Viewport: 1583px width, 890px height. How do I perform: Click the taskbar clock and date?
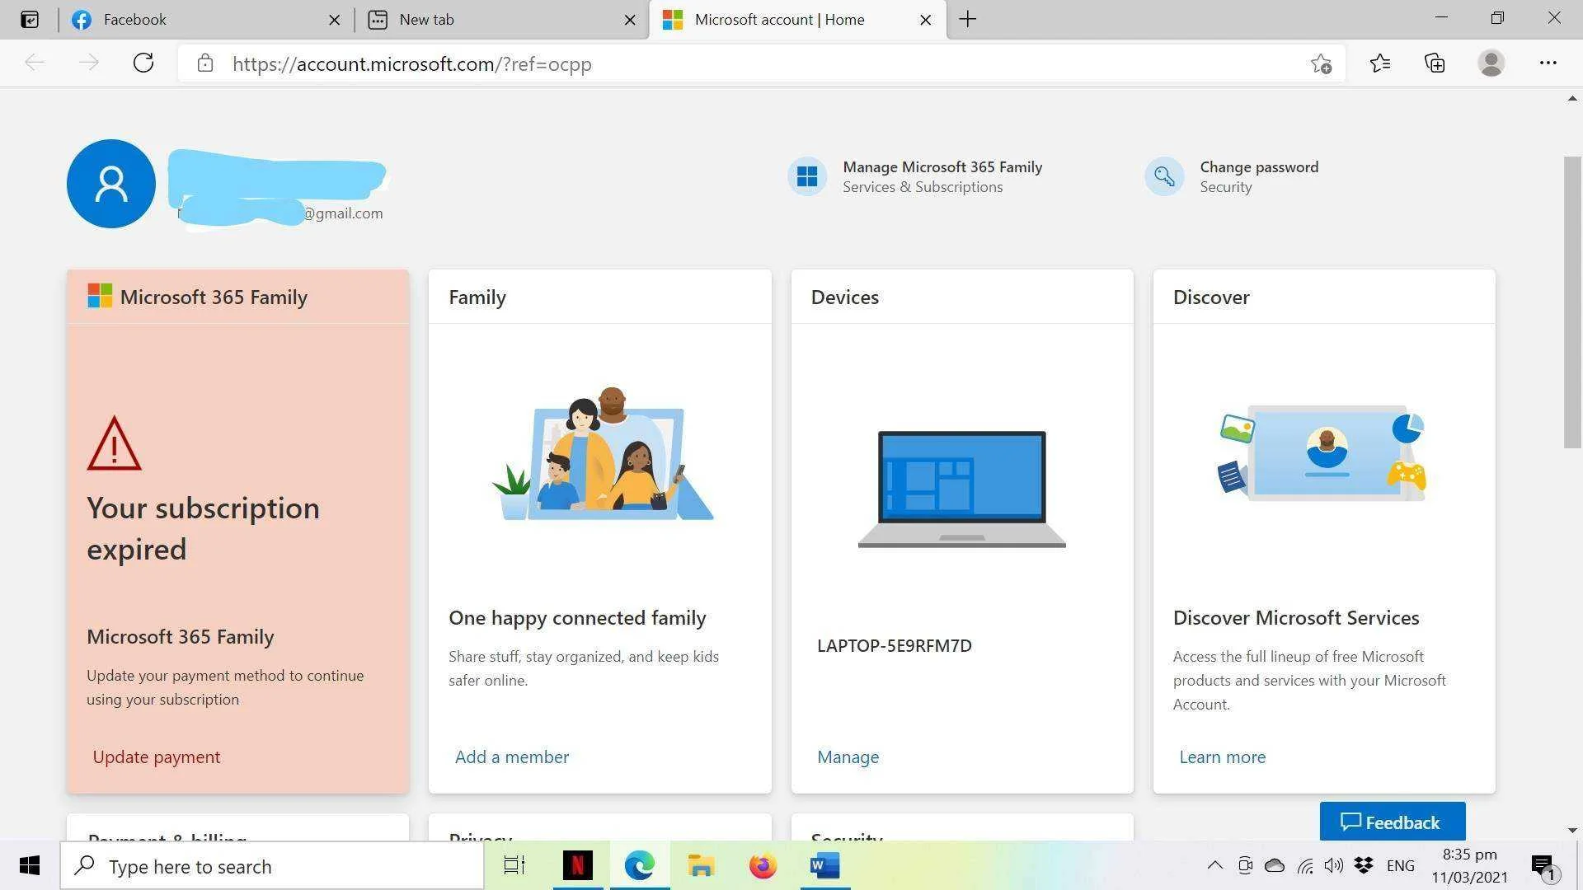[1469, 866]
